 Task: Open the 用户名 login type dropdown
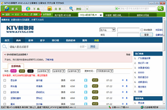tap(107, 30)
